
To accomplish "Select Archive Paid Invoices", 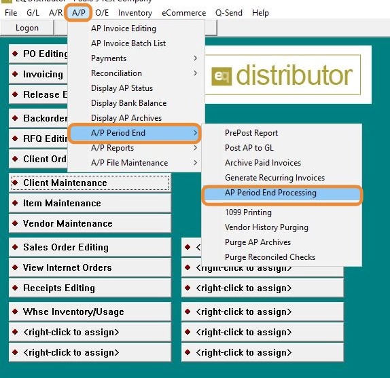I will tap(281, 163).
